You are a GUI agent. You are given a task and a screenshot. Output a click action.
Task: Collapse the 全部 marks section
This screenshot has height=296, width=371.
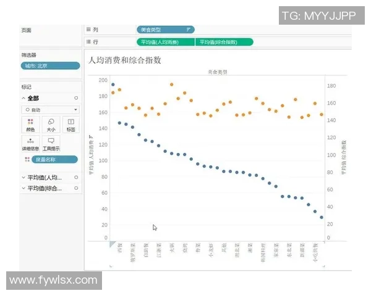click(x=23, y=98)
